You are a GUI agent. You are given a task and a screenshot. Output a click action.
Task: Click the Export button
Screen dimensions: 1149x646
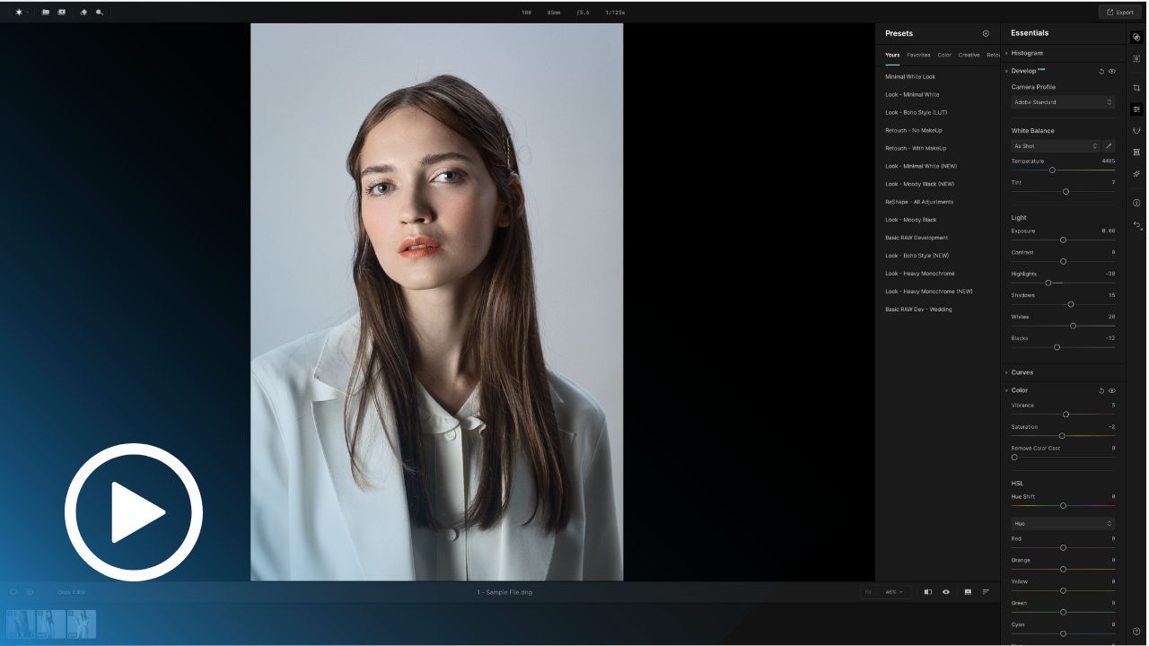[1119, 13]
